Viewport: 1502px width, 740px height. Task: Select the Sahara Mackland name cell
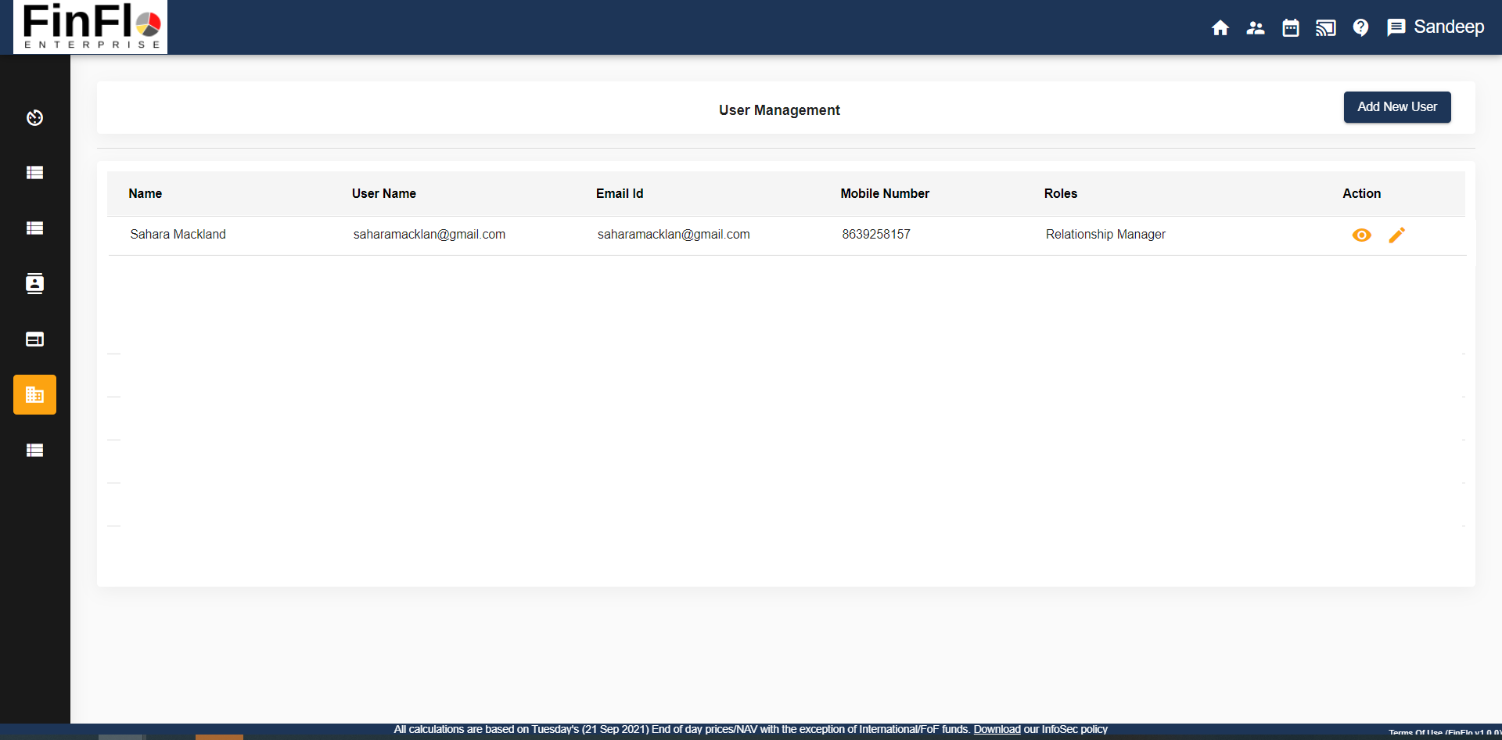[x=178, y=235]
